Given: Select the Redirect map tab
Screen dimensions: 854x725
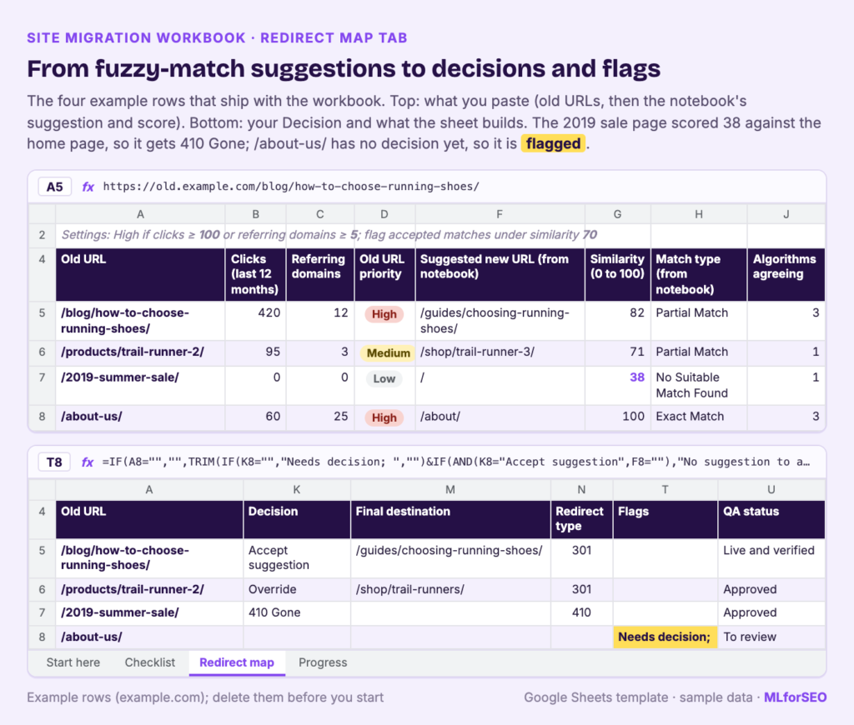Looking at the screenshot, I should [237, 662].
